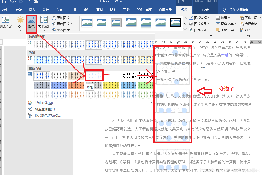Select the black double-frame picture style
262x175 pixels.
[x=175, y=23]
